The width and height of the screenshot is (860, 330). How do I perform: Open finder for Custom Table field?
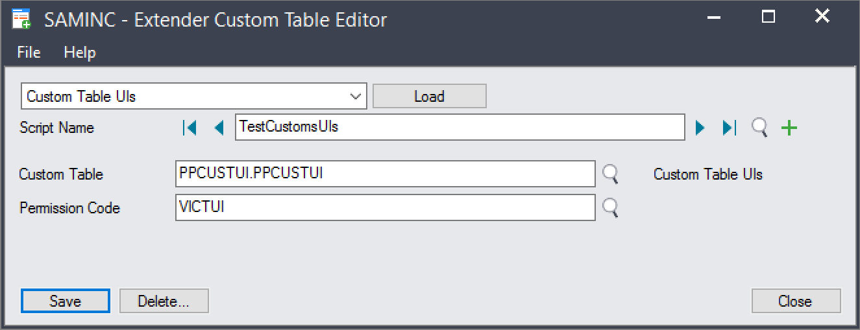(610, 173)
